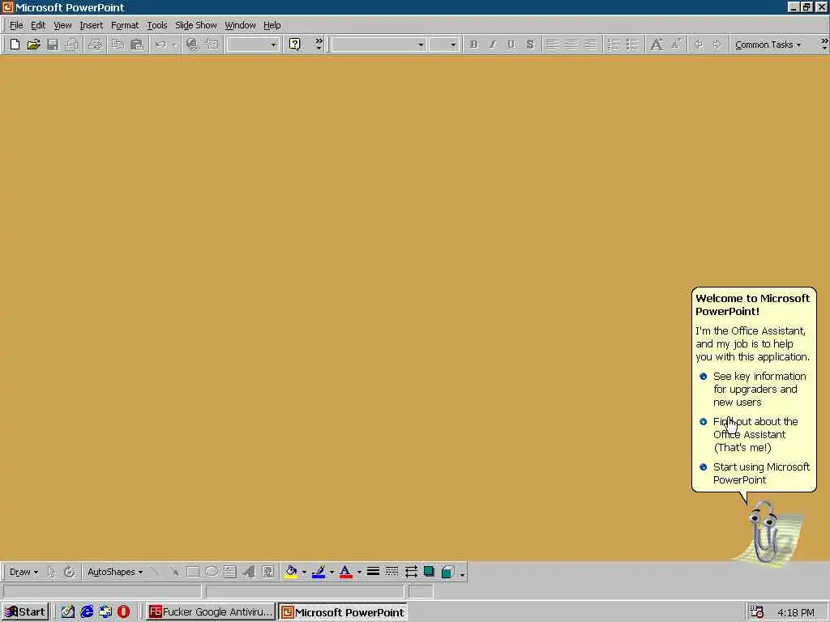The image size is (830, 622).
Task: Click the Copy icon
Action: tap(118, 45)
